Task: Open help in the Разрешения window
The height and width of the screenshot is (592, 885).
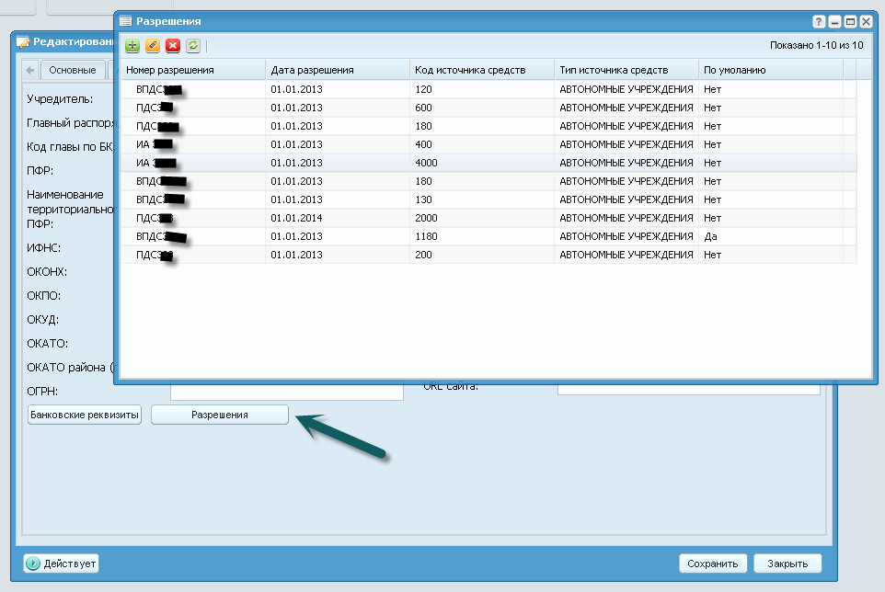Action: pyautogui.click(x=819, y=21)
